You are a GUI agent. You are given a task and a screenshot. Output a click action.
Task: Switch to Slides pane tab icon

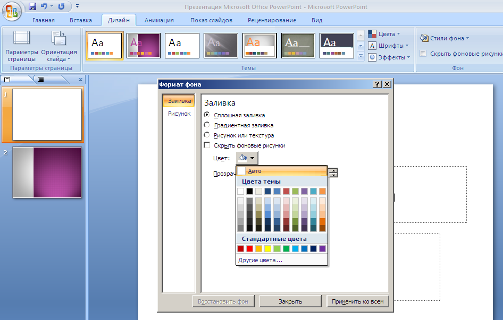click(x=7, y=80)
